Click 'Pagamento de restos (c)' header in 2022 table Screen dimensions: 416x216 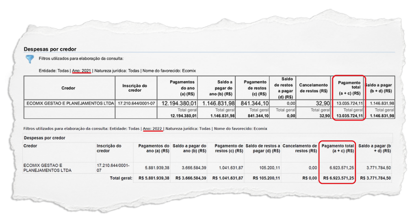click(x=229, y=148)
